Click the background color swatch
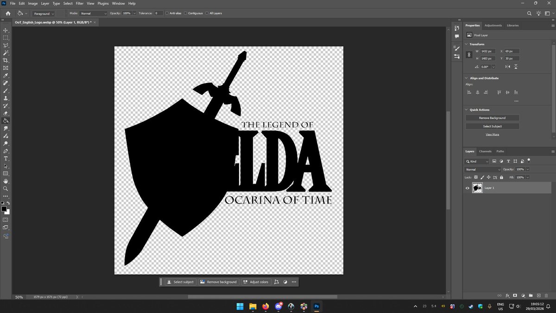This screenshot has width=556, height=313. tap(8, 212)
